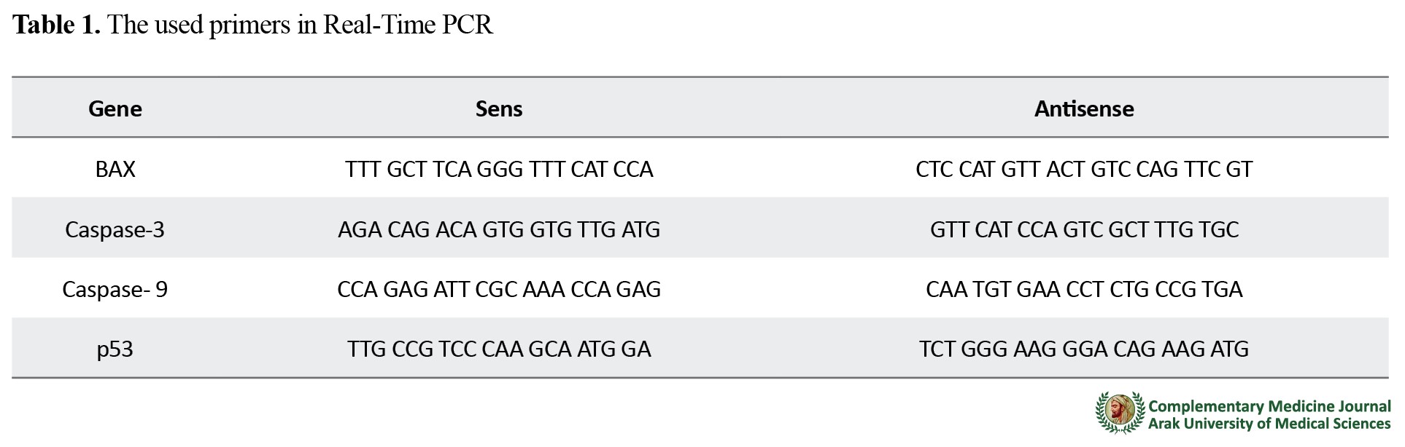The width and height of the screenshot is (1405, 447).
Task: Click the Complementary Medicine Journal text
Action: (x=1270, y=406)
